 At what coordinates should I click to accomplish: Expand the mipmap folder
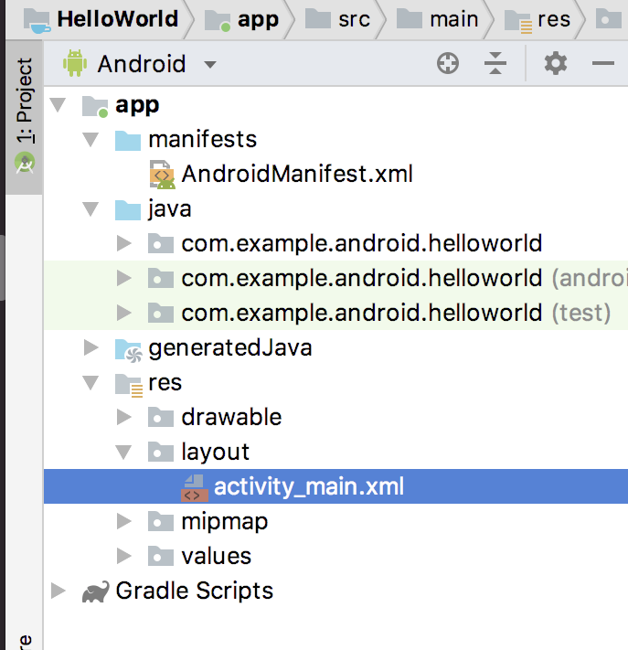[x=124, y=521]
